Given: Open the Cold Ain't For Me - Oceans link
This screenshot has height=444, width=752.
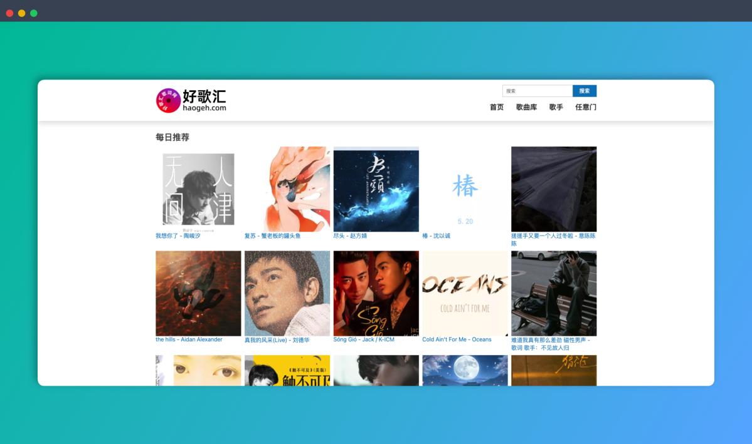Looking at the screenshot, I should pyautogui.click(x=457, y=339).
